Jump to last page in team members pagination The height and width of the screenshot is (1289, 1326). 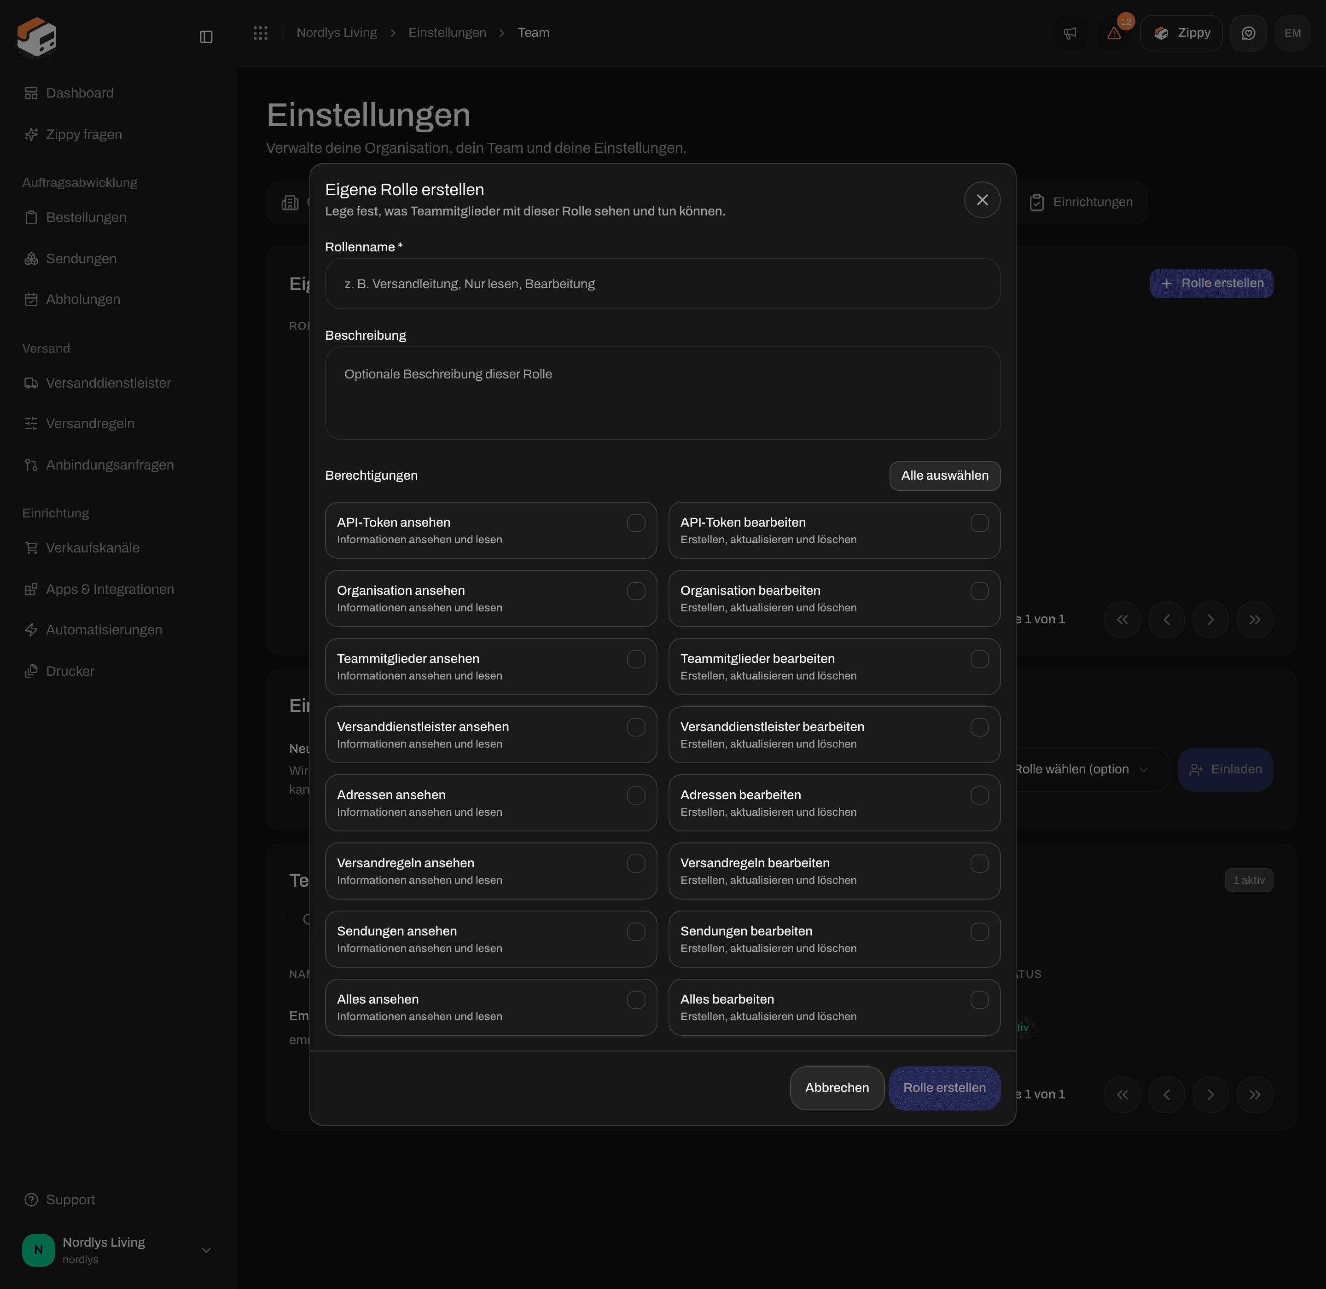coord(1254,1095)
